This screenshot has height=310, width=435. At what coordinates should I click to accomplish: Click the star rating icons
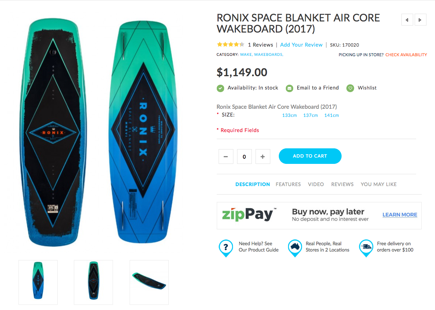(230, 44)
